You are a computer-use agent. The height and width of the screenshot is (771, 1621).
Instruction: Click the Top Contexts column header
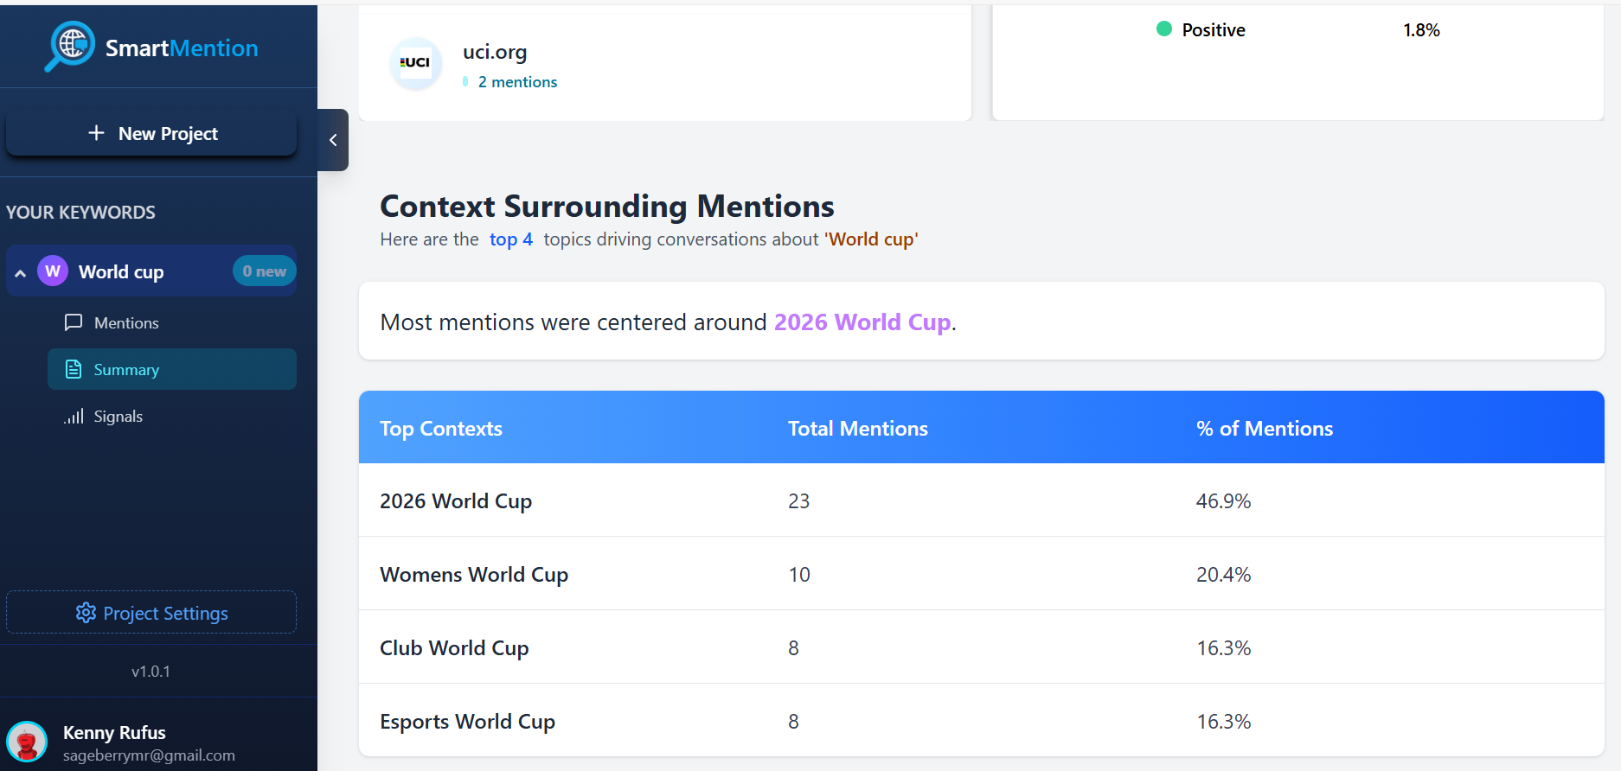coord(441,429)
